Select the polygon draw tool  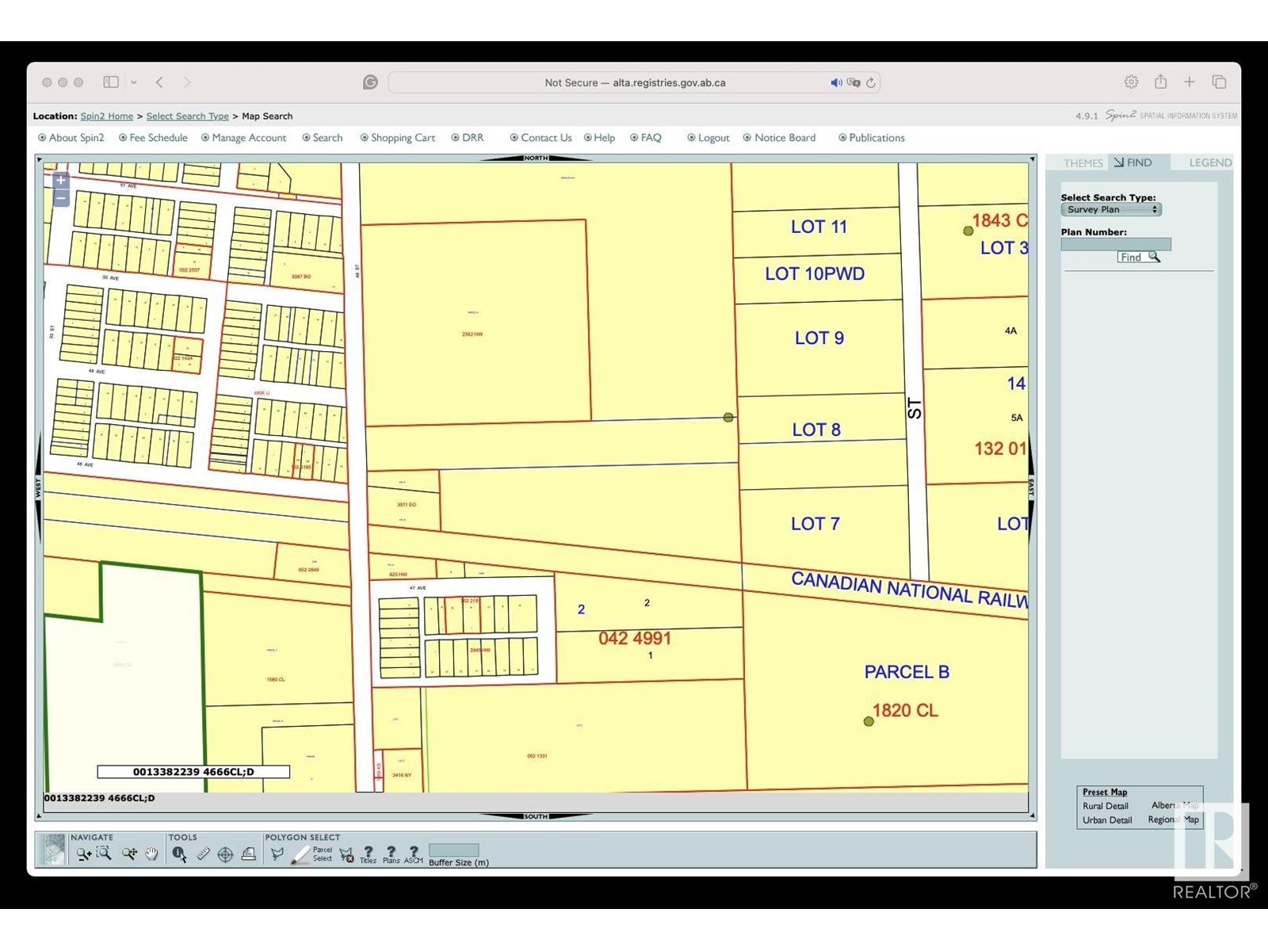(277, 854)
